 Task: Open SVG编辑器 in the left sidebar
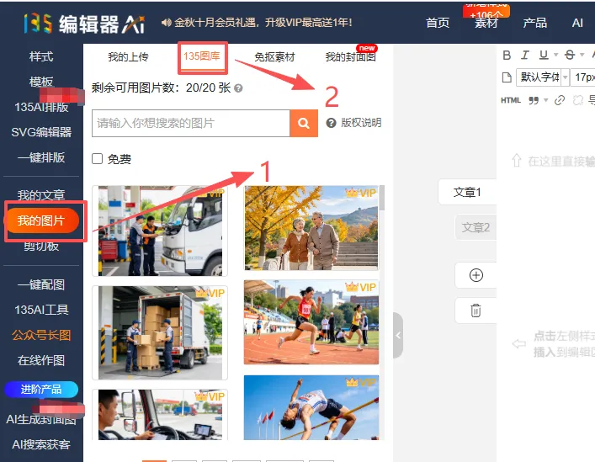41,132
